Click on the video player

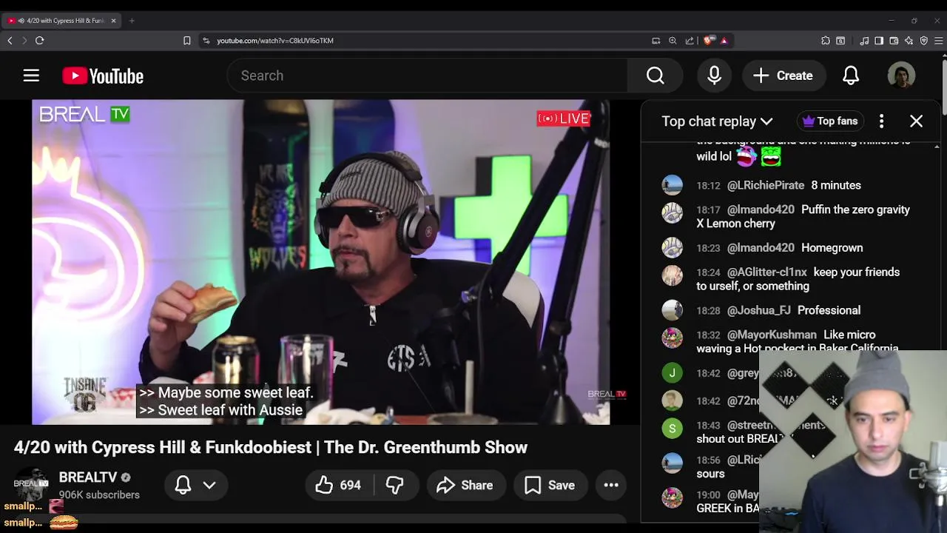click(320, 262)
